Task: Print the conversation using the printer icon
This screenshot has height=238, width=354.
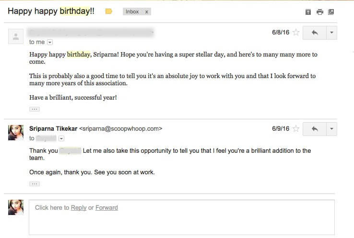Action: coord(319,12)
